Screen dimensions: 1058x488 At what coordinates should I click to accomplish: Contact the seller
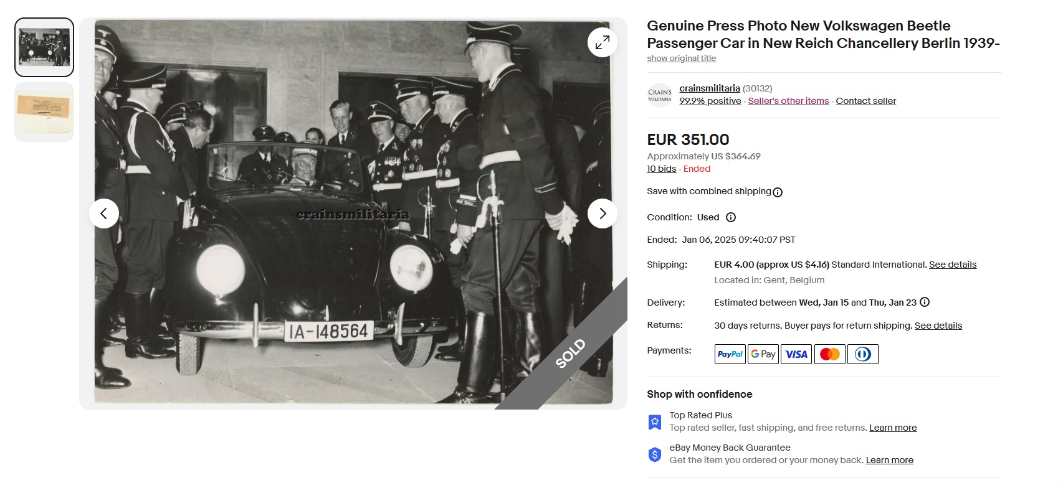tap(865, 101)
